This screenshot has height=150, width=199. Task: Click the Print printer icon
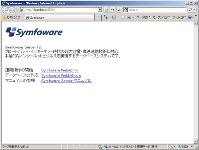pos(129,17)
